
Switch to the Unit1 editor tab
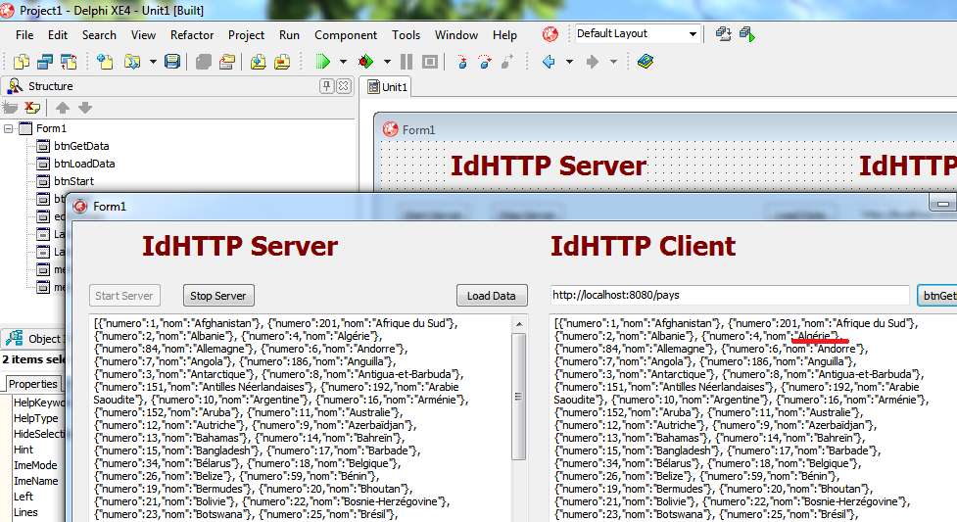pyautogui.click(x=386, y=87)
